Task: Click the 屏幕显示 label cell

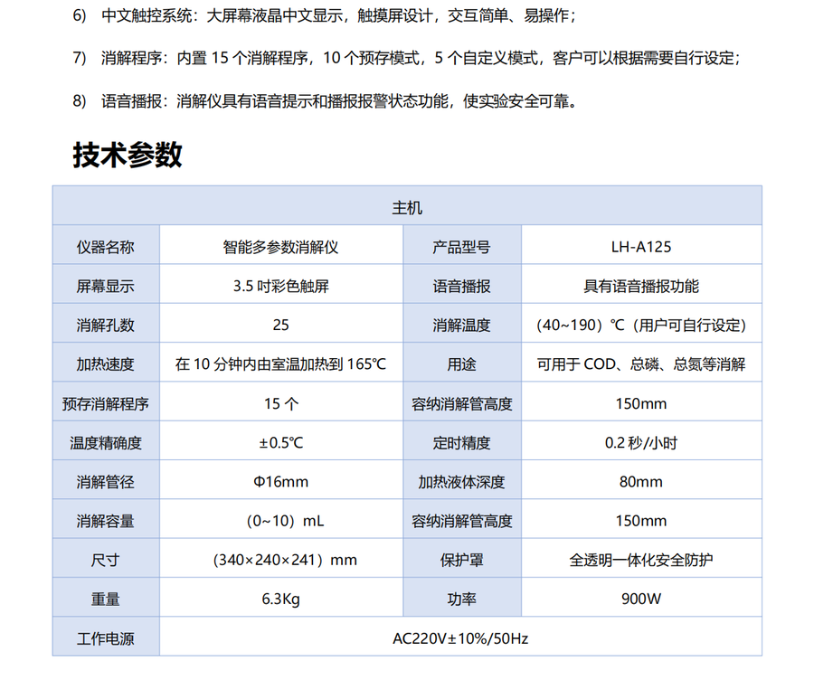Action: tap(106, 284)
